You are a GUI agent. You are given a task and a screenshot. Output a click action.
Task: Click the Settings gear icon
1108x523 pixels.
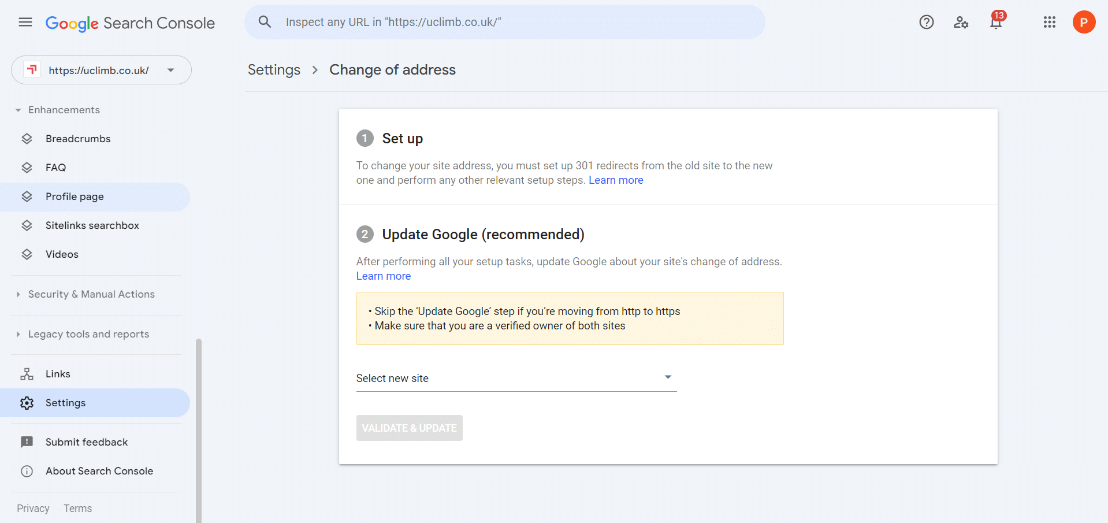(x=27, y=403)
